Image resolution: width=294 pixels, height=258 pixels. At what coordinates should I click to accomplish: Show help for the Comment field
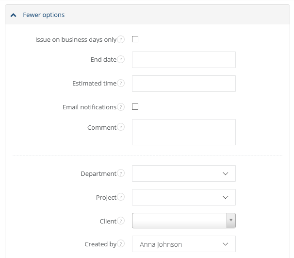click(121, 128)
